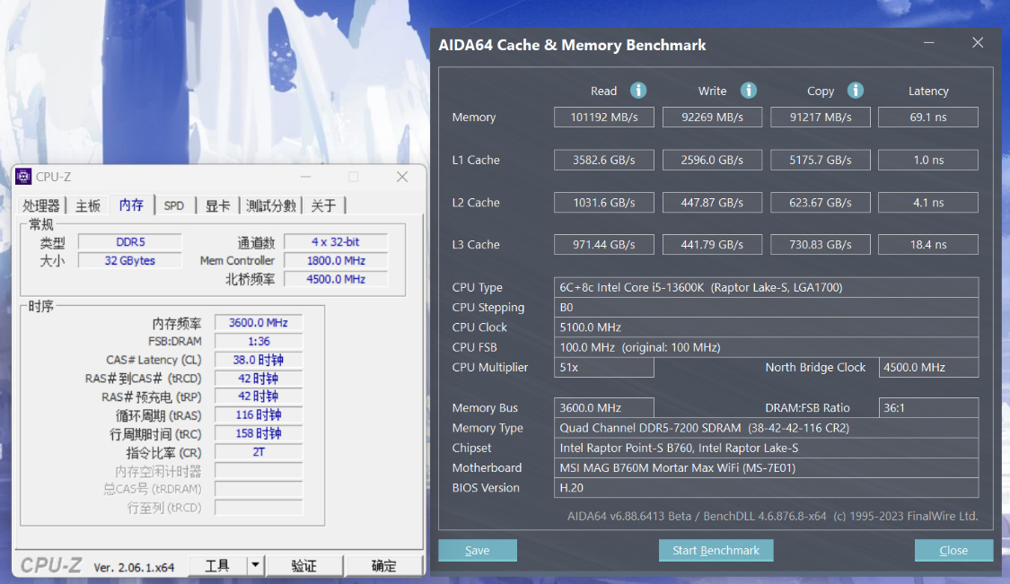The image size is (1010, 584).
Task: Click the DRAM:FSB Ratio 36:1 field
Action: 928,407
